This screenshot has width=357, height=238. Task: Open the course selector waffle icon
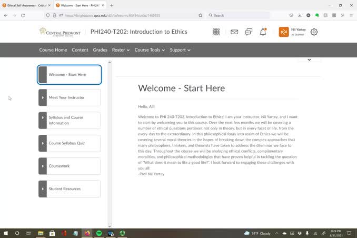(x=216, y=32)
